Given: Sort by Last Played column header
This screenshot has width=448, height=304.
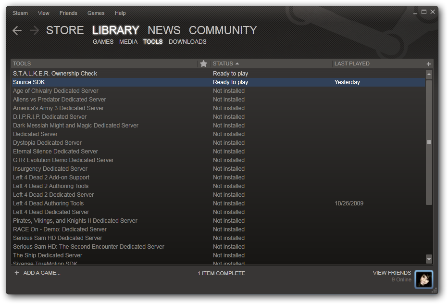Looking at the screenshot, I should coord(352,63).
